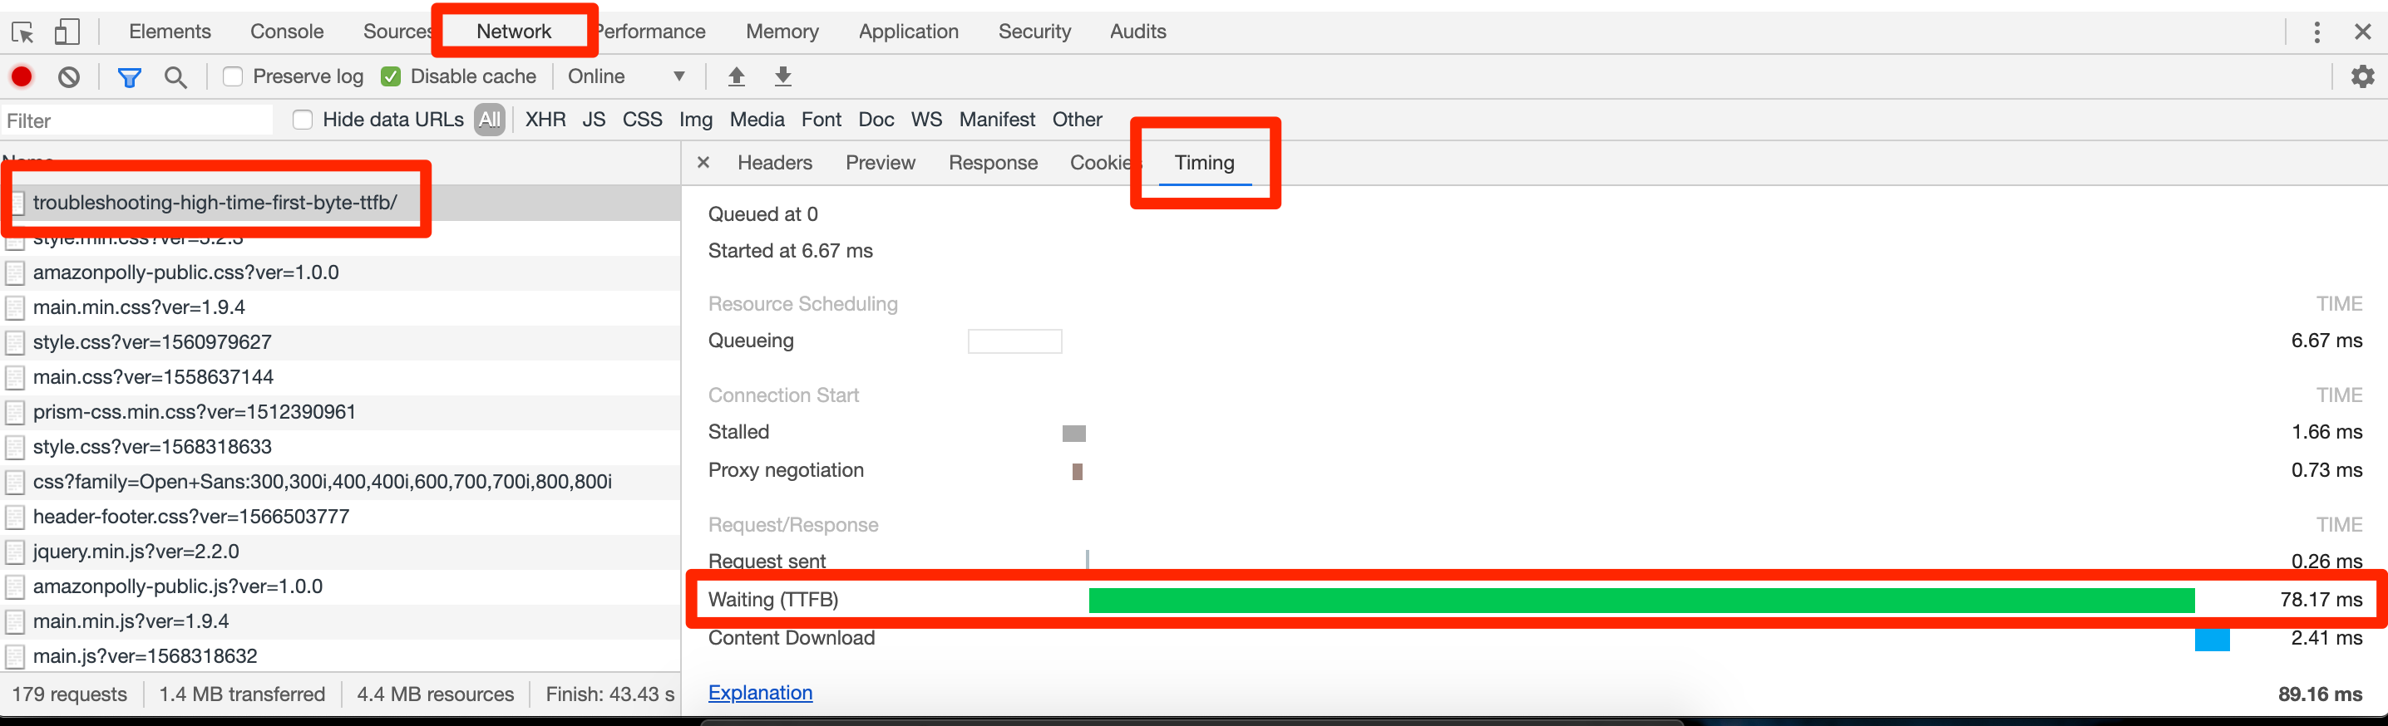This screenshot has width=2388, height=726.
Task: Click the export HAR download arrow
Action: 782,77
